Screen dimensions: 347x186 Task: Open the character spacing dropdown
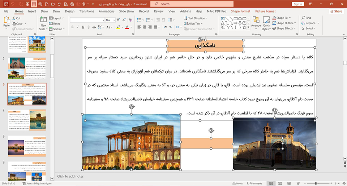click(101, 27)
